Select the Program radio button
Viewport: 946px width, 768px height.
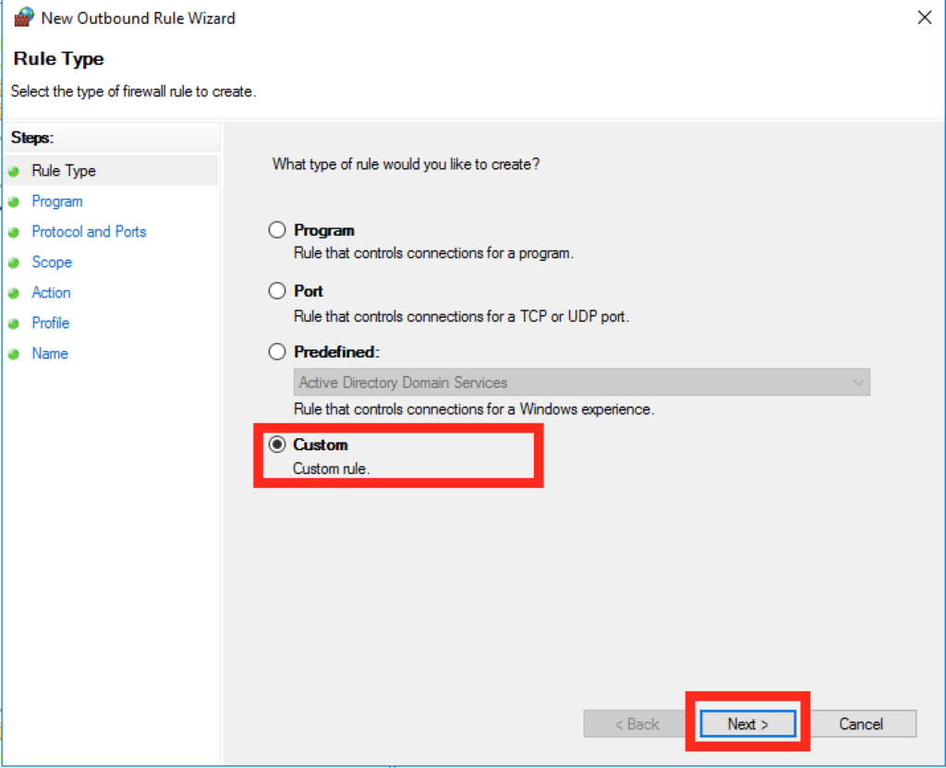[x=277, y=230]
